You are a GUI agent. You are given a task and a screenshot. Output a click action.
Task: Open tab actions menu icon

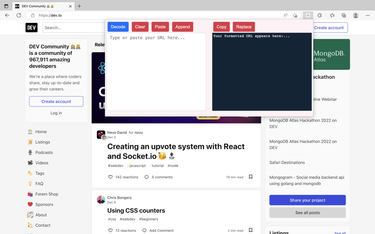pos(6,6)
